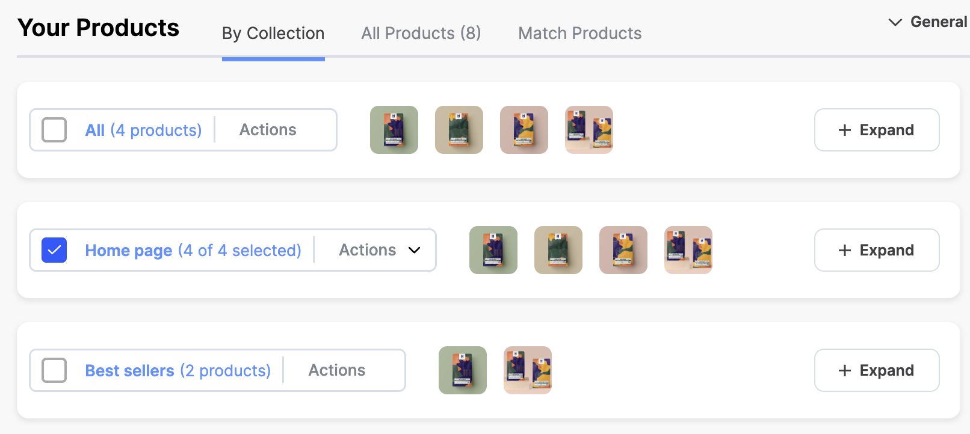Click double-pack thumbnail in Best sellers row

(528, 370)
